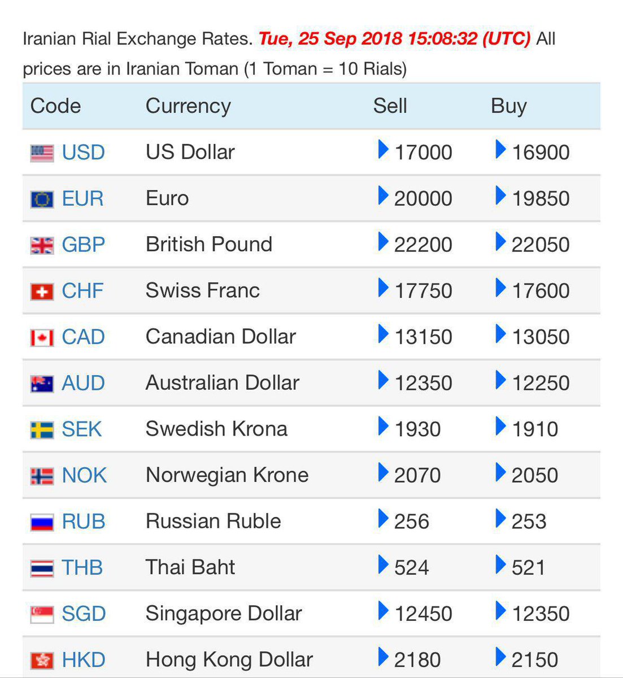Viewport: 623px width, 678px height.
Task: Follow the NOK code link
Action: point(84,475)
